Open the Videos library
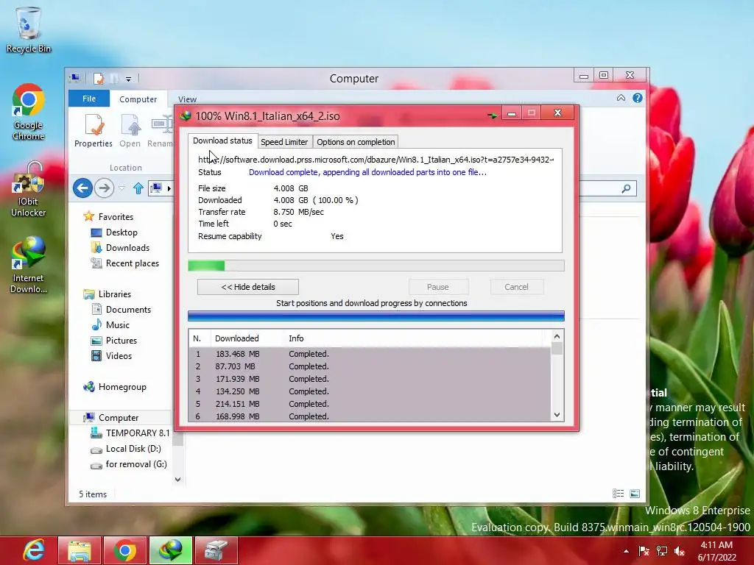Screen dimensions: 754x565 pos(119,355)
